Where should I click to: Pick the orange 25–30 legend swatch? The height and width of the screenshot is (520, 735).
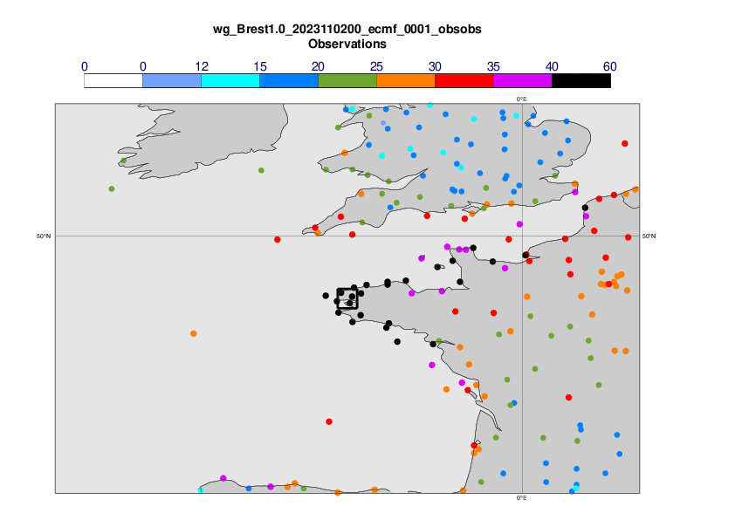[406, 80]
